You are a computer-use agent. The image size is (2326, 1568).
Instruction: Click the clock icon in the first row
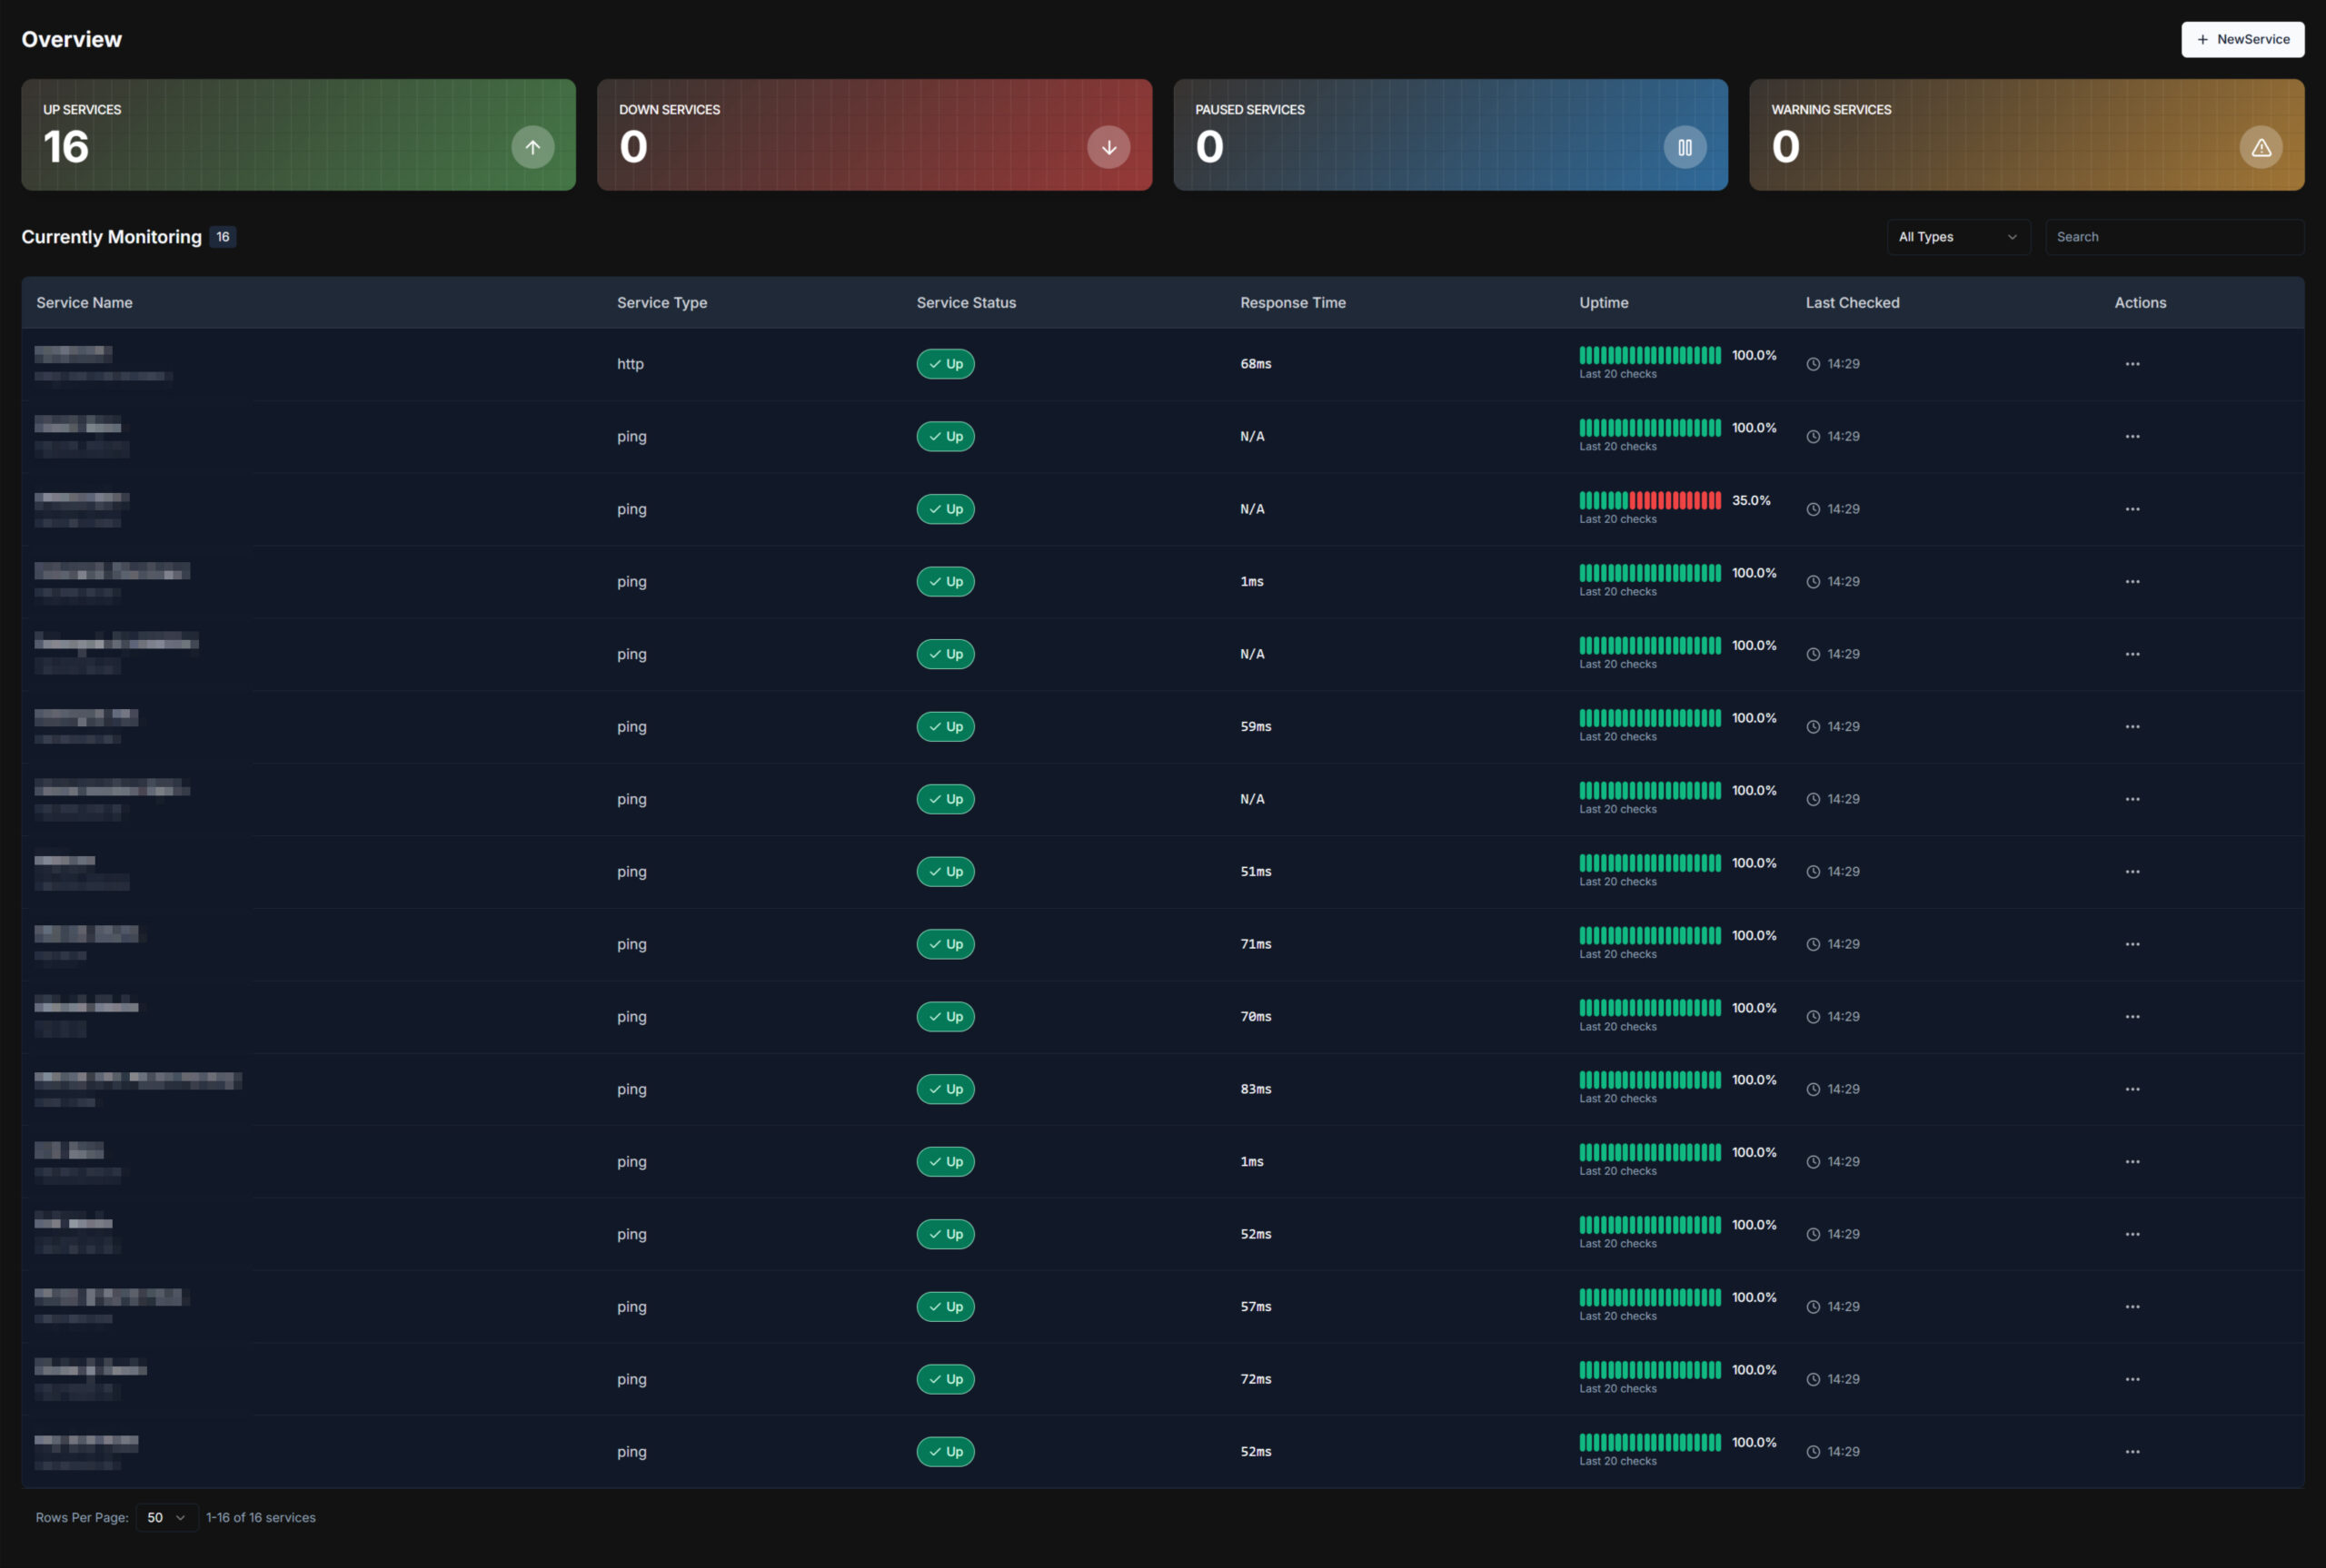tap(1813, 364)
